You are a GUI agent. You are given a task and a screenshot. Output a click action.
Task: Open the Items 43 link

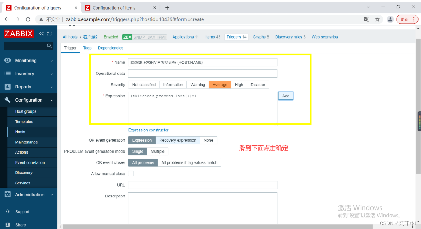(213, 37)
